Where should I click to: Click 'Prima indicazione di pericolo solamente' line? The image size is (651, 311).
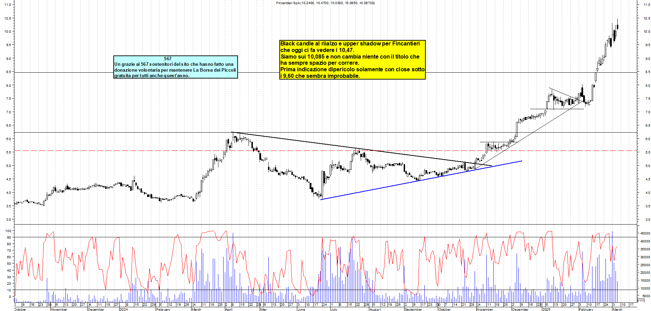352,69
